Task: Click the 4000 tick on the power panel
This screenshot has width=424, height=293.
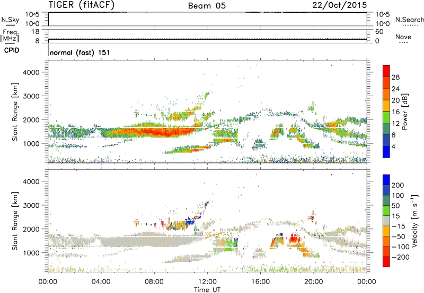Action: [x=31, y=72]
